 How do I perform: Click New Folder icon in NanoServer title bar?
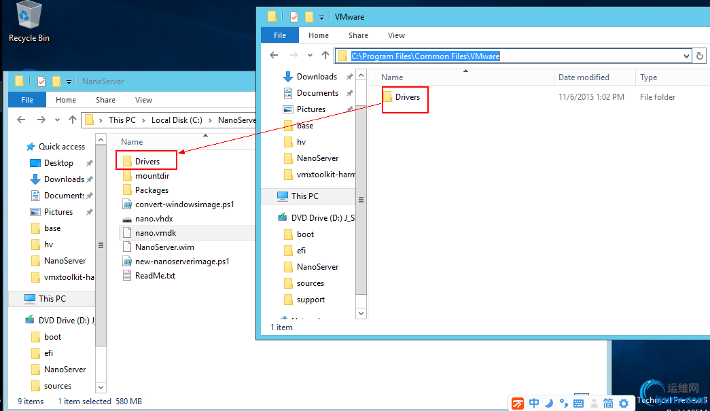(56, 82)
